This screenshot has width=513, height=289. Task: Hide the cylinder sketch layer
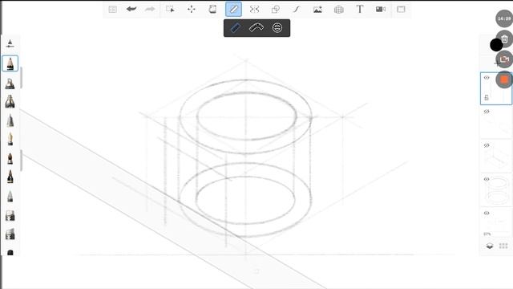click(x=487, y=179)
